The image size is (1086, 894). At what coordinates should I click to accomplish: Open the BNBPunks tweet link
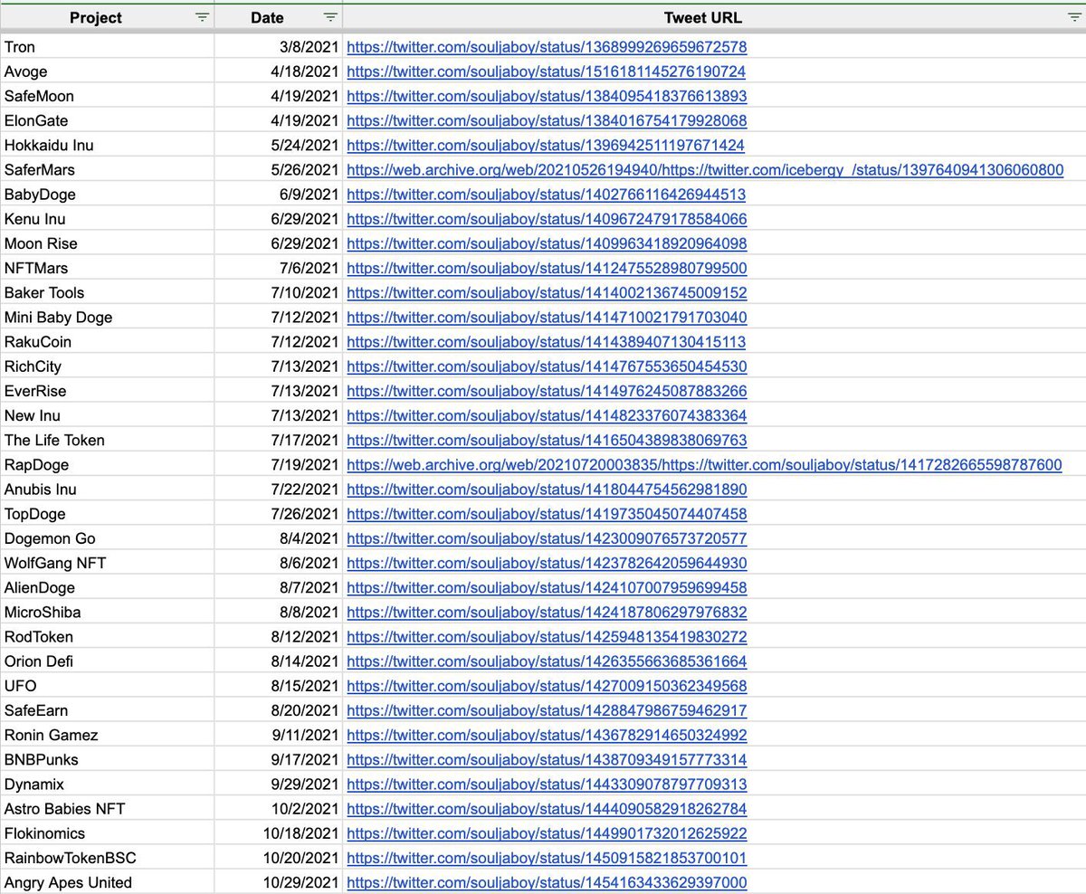click(547, 759)
